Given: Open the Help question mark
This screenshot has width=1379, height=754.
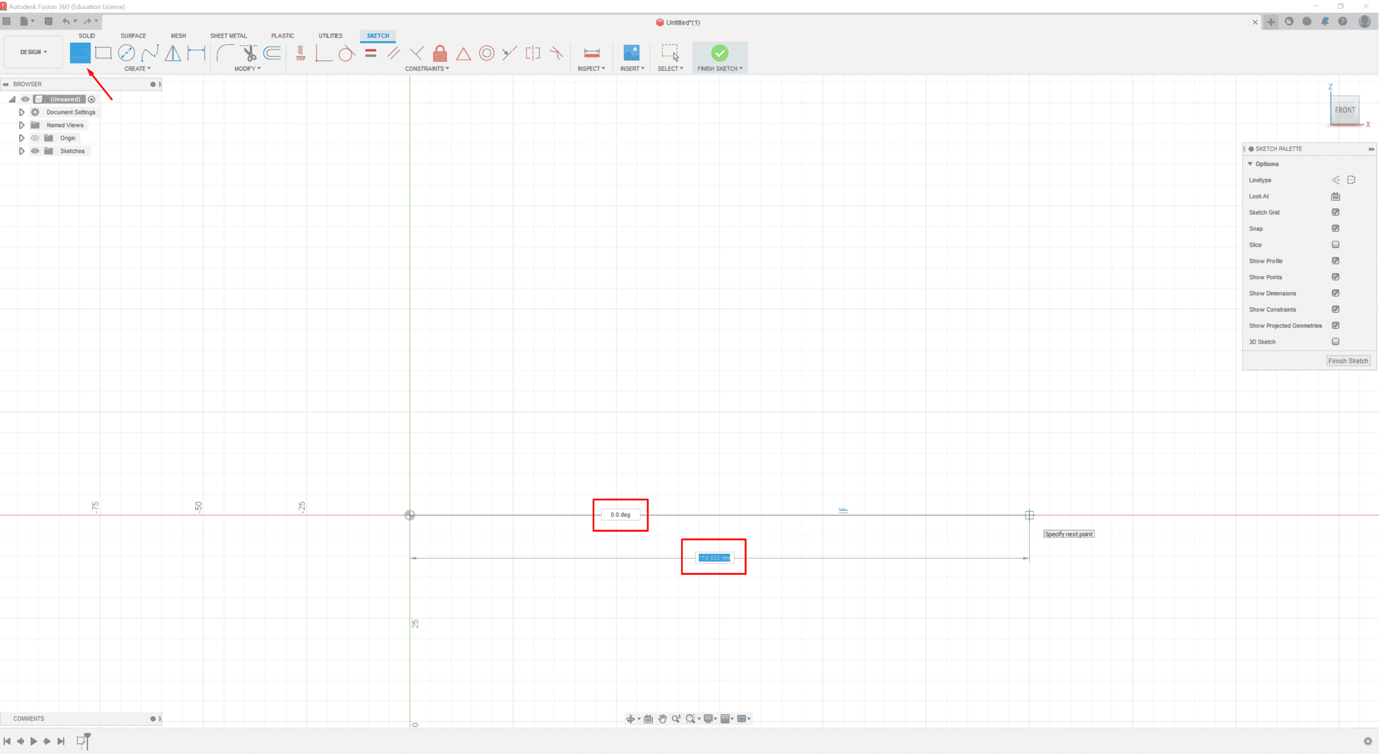Looking at the screenshot, I should tap(1343, 22).
